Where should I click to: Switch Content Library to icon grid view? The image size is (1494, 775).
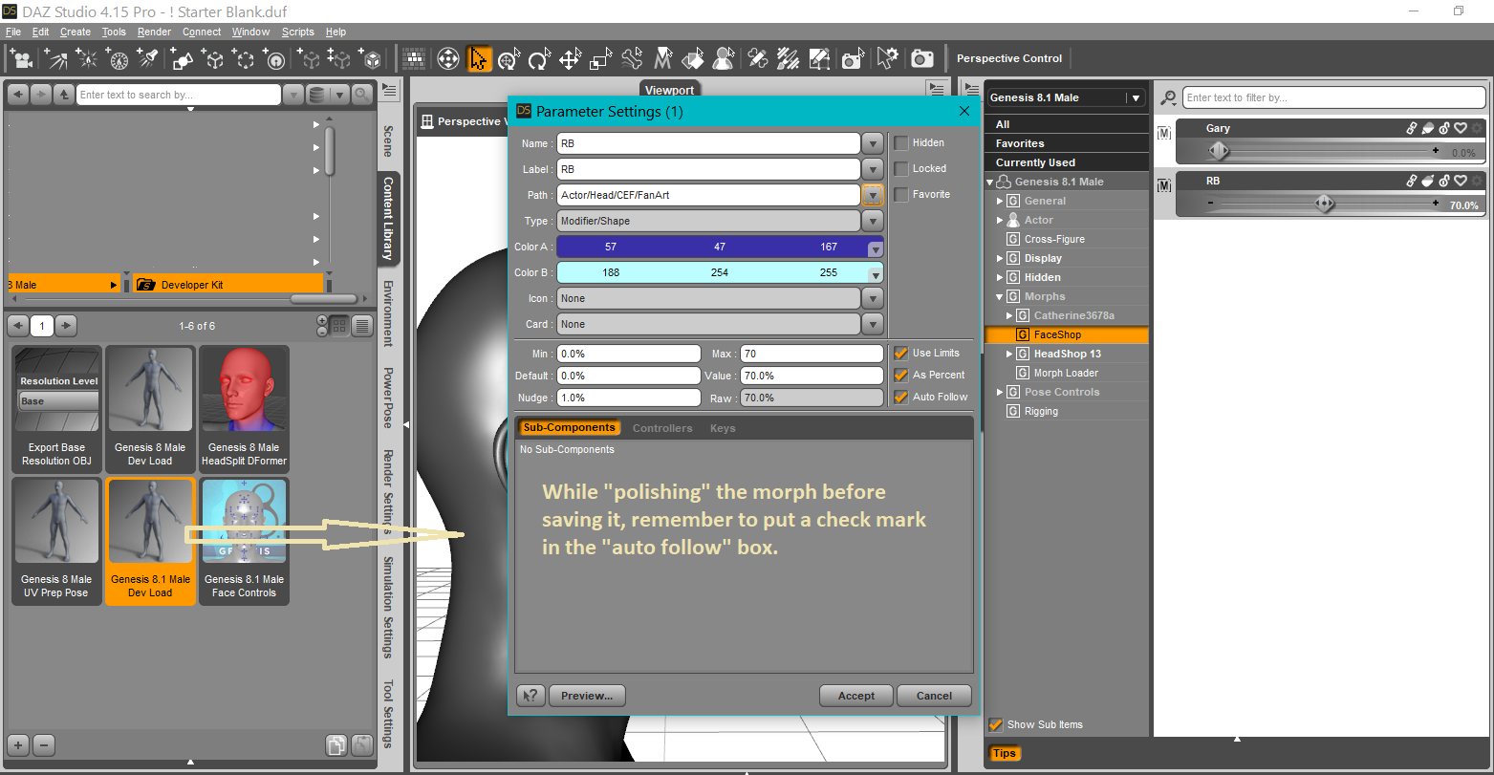(338, 326)
